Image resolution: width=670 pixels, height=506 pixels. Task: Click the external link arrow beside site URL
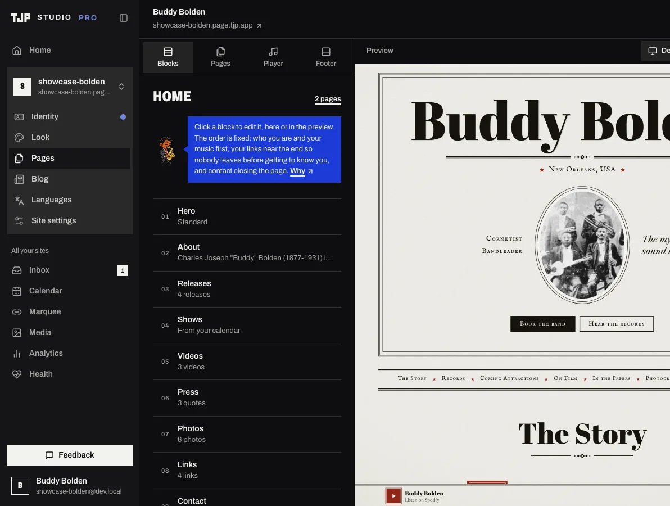[x=259, y=26]
